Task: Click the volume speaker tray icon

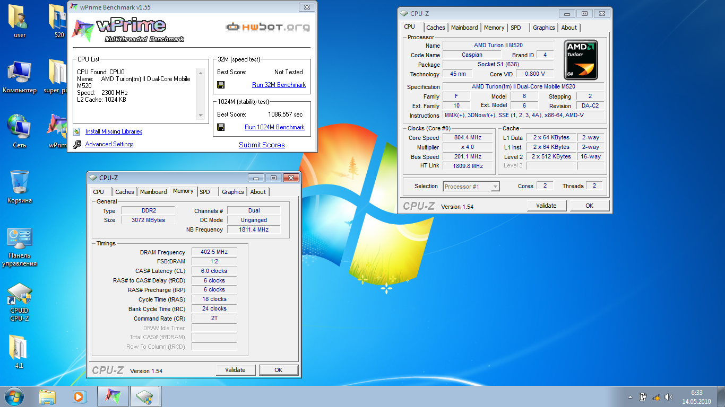Action: (x=668, y=396)
